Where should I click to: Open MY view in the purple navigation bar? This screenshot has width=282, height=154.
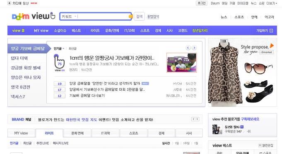click(x=41, y=31)
